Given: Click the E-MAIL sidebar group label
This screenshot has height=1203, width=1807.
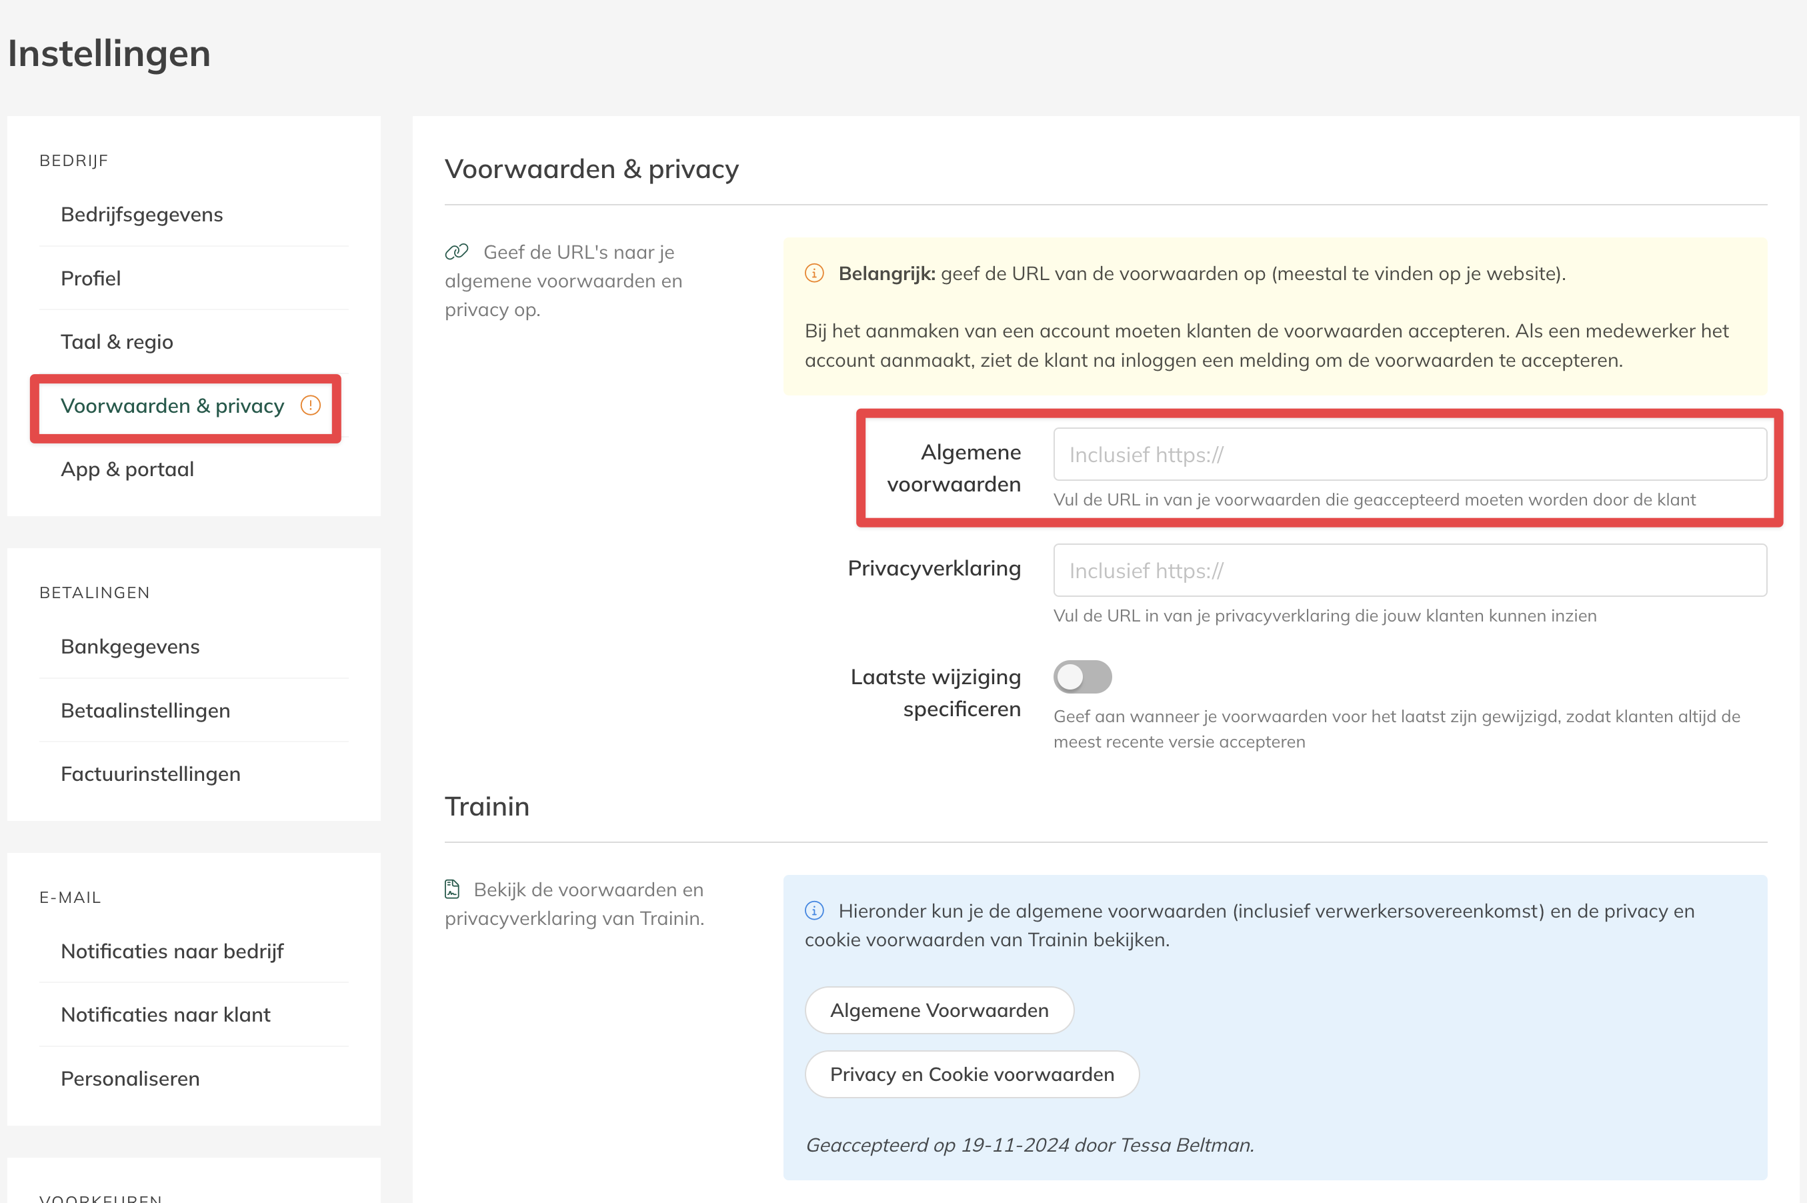Looking at the screenshot, I should coord(70,897).
